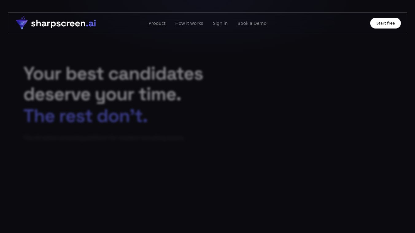The height and width of the screenshot is (233, 415).
Task: Click the word deserve in the headline
Action: pyautogui.click(x=57, y=94)
